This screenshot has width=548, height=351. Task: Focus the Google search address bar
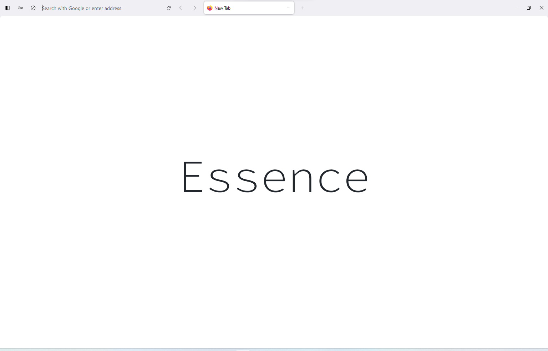click(89, 8)
